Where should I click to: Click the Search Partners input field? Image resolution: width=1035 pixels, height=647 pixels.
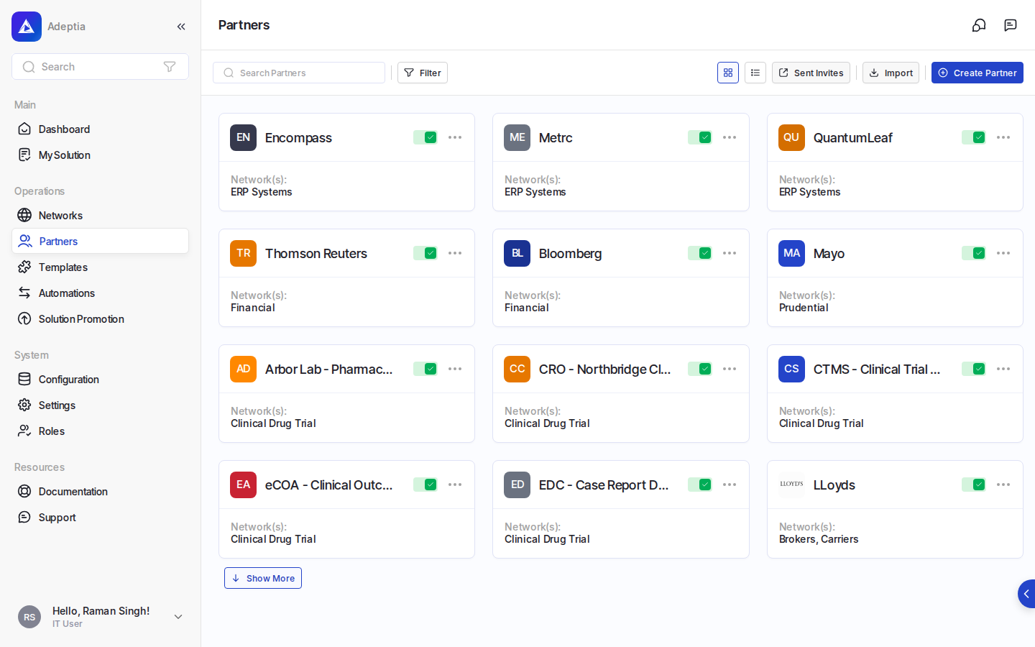(299, 73)
